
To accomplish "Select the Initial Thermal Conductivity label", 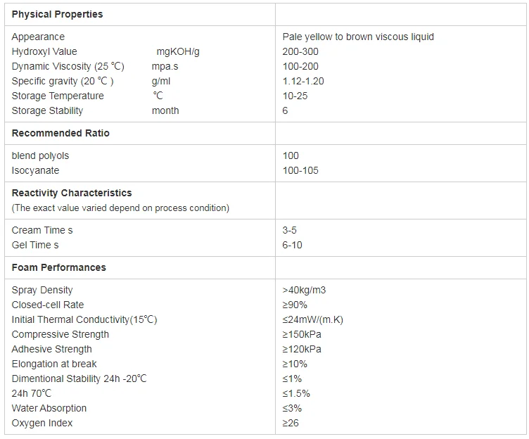I will (84, 319).
